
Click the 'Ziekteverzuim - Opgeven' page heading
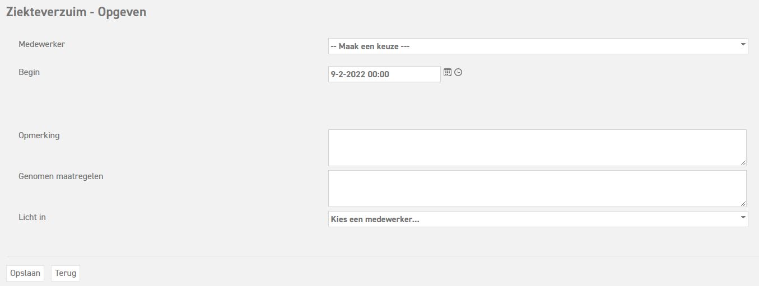[x=76, y=12]
